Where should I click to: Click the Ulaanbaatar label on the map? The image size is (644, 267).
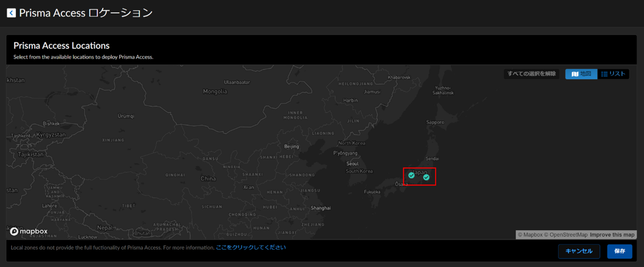click(238, 82)
